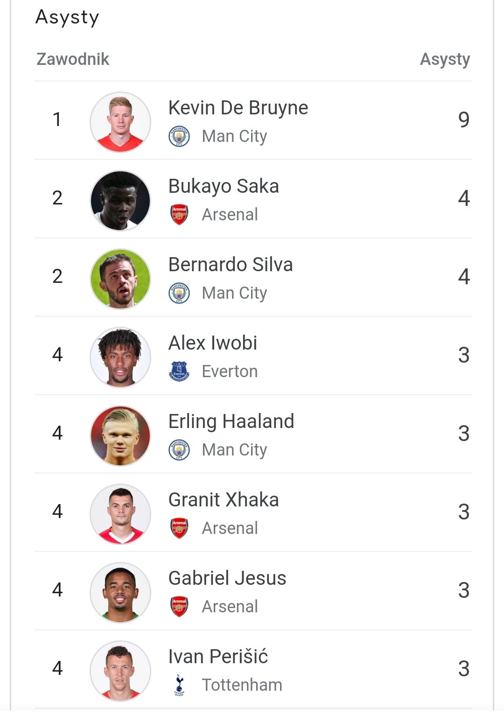This screenshot has height=715, width=504.
Task: Select Erling Haaland's portrait thumbnail
Action: [120, 435]
